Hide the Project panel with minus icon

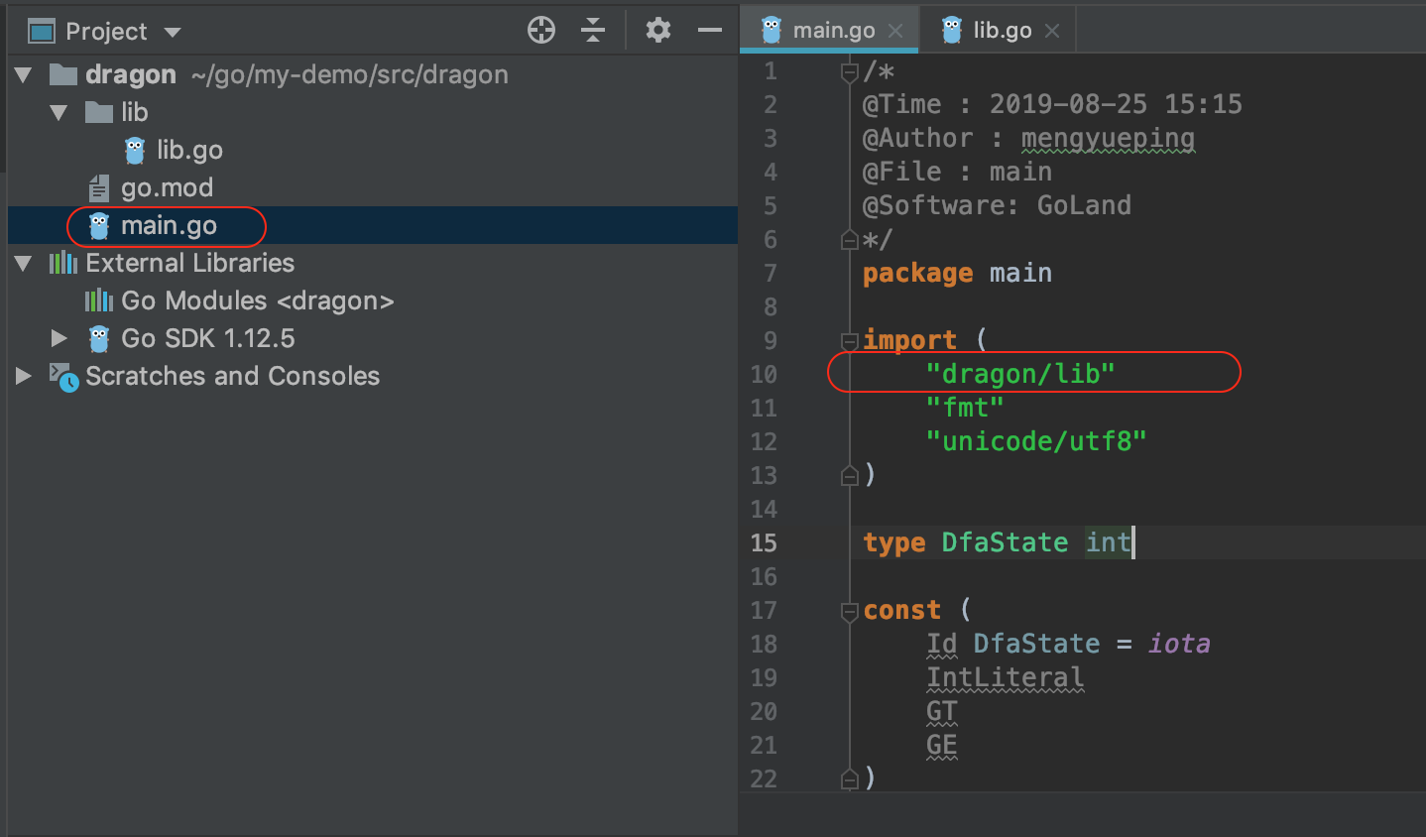[710, 31]
